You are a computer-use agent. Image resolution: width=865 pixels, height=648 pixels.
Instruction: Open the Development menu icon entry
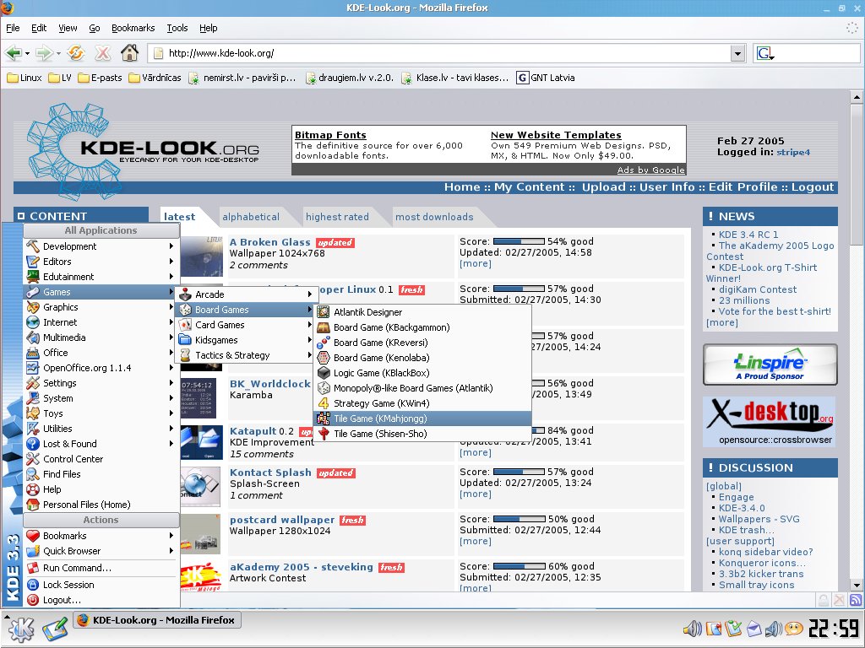click(102, 246)
